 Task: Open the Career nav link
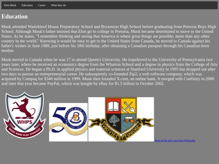42,5
